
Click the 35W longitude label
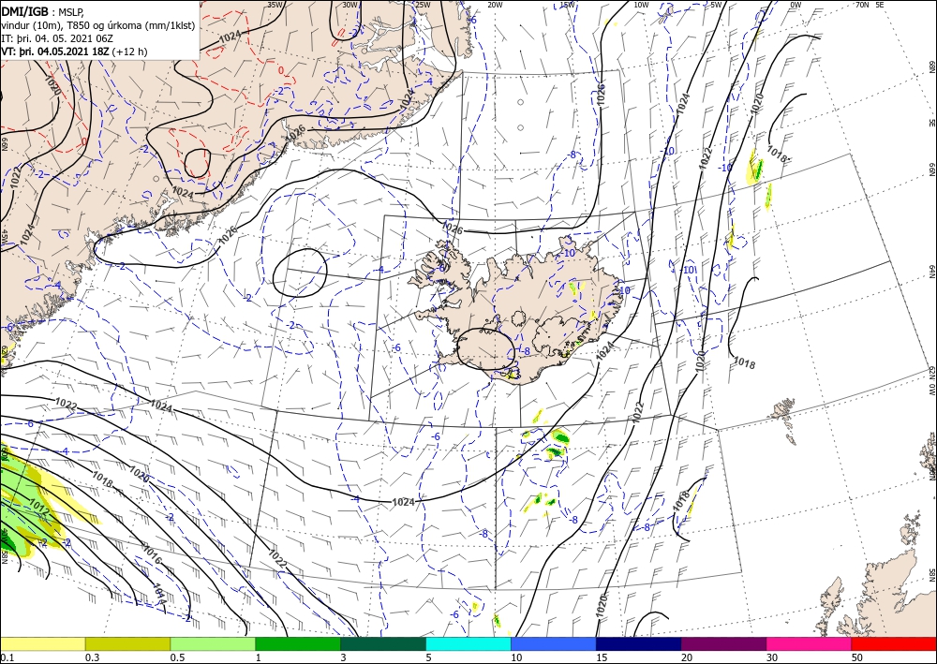click(275, 5)
